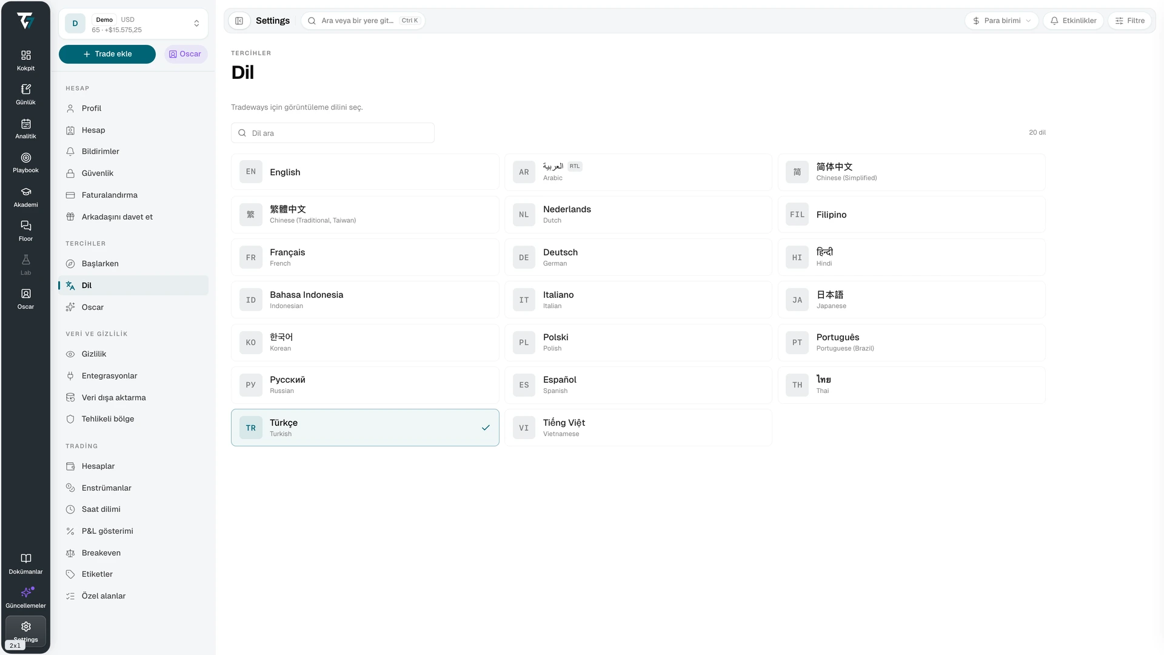Click the dollar icon beside Para birimi
Screen dimensions: 1164x655
tap(976, 21)
